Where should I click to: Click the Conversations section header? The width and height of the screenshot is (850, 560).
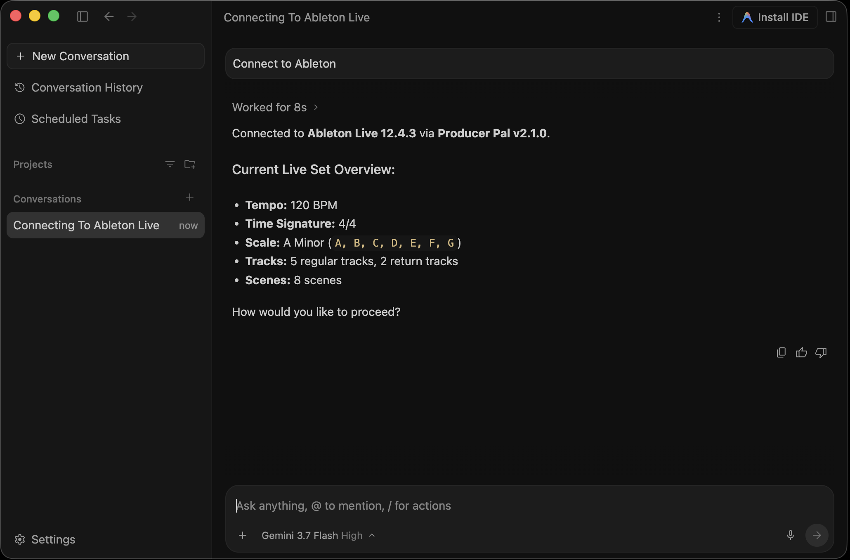click(x=47, y=199)
